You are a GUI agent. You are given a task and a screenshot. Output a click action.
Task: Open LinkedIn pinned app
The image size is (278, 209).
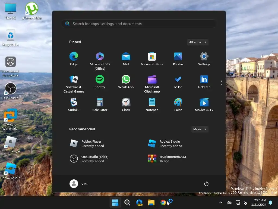(x=204, y=82)
